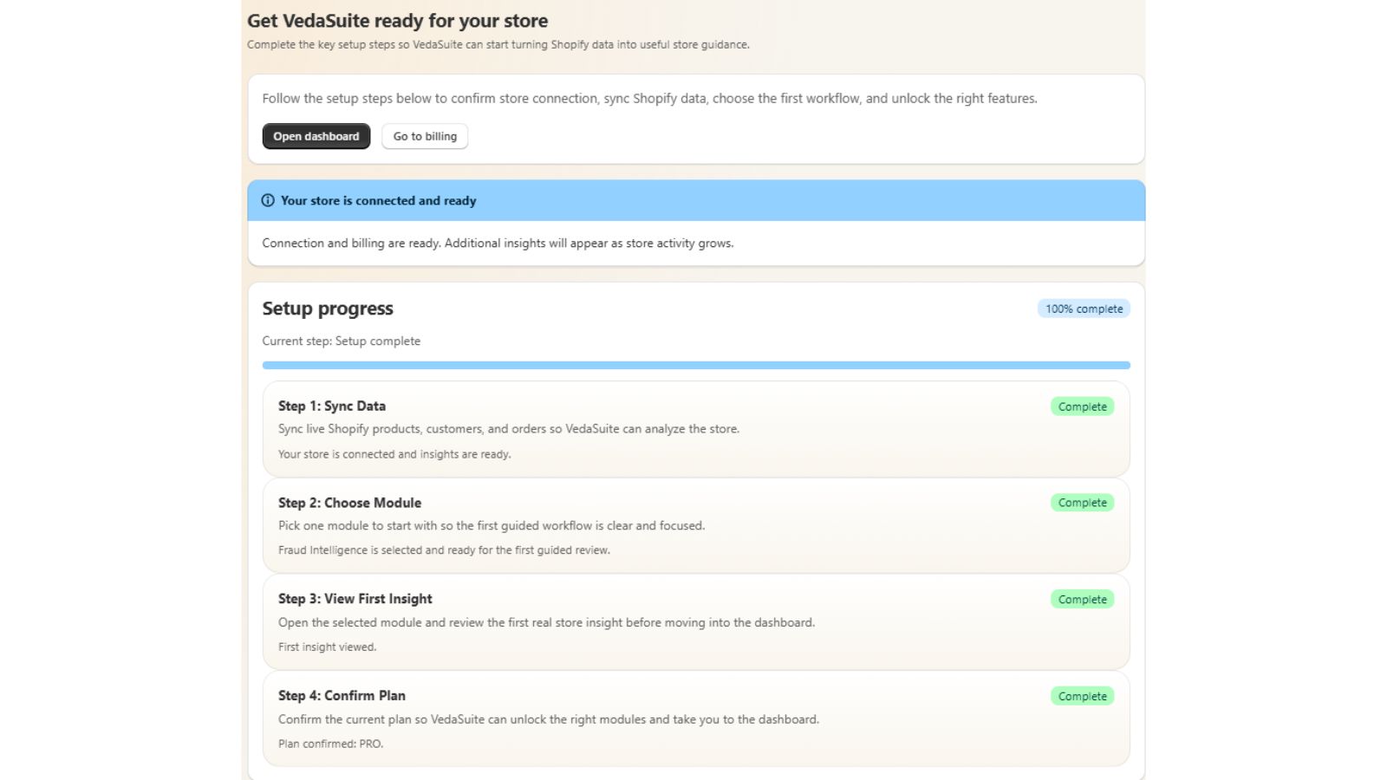Viewport: 1387px width, 780px height.
Task: Click 'Your store is connected and insights are ready.' text
Action: coord(394,454)
